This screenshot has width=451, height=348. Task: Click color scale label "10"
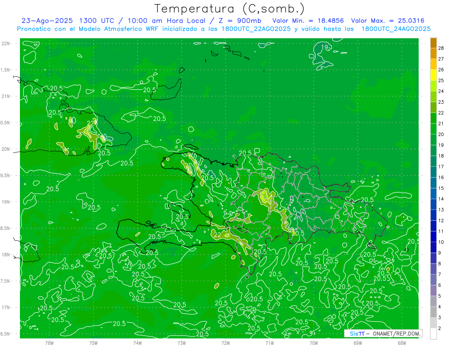441,242
